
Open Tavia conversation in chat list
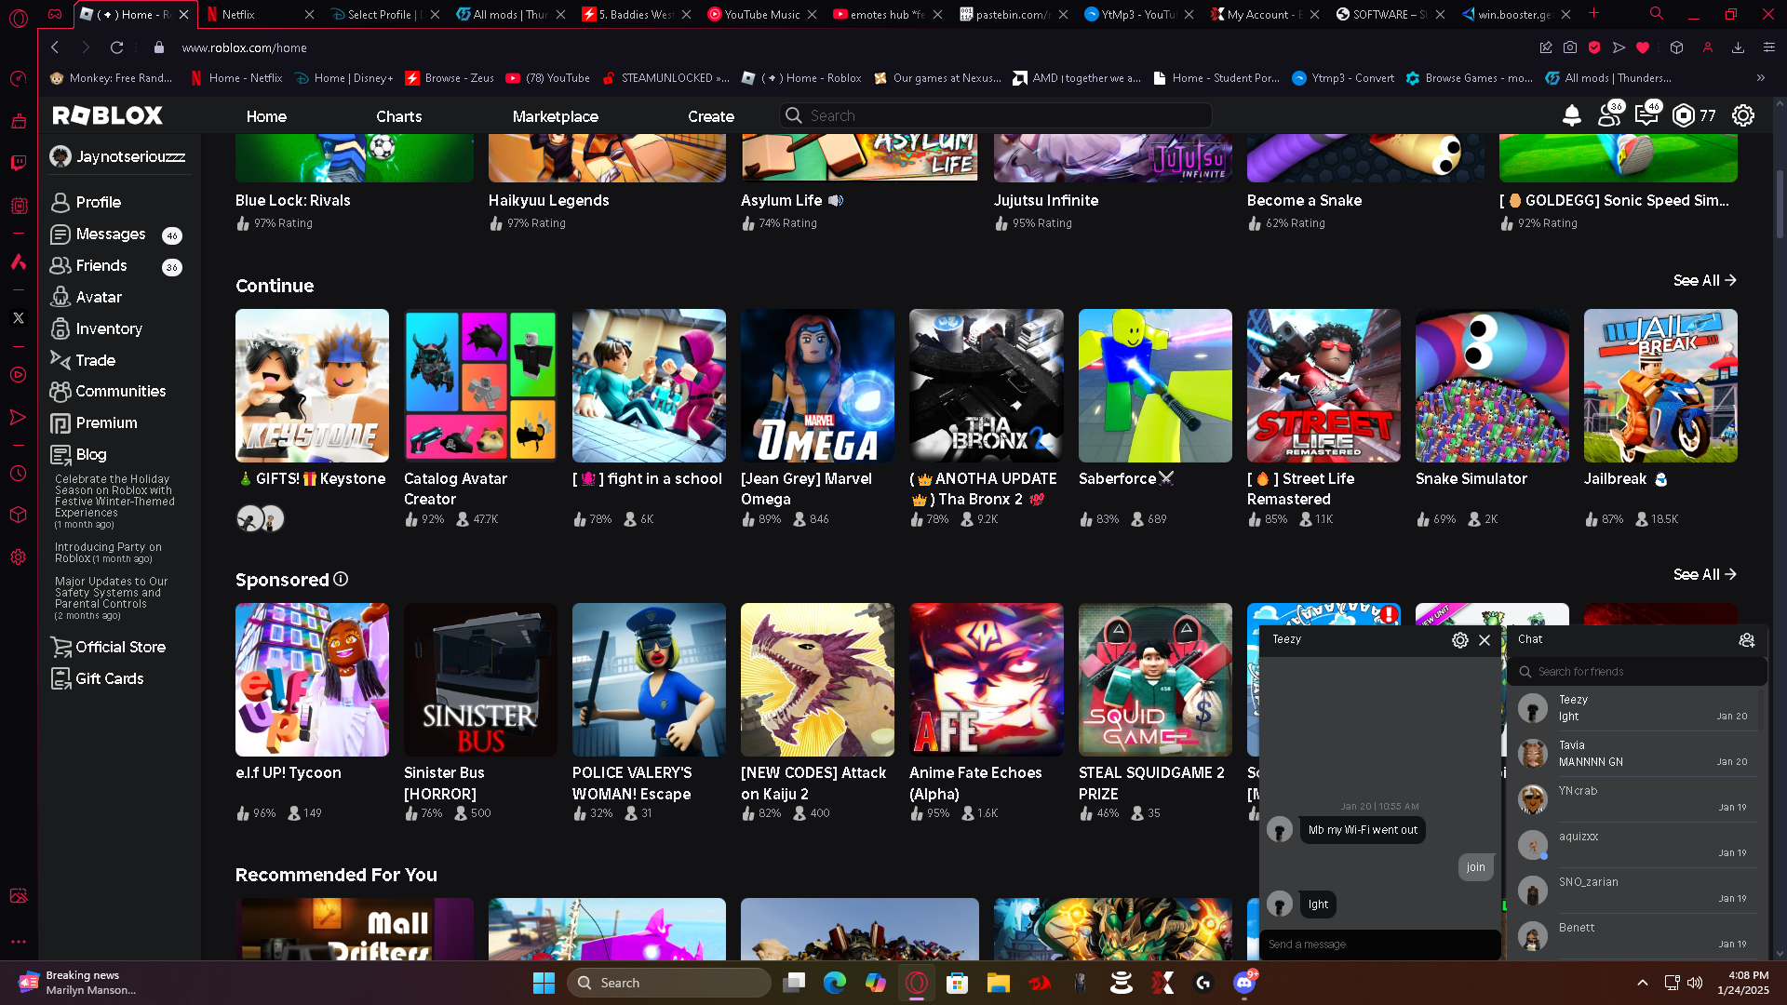(1636, 754)
